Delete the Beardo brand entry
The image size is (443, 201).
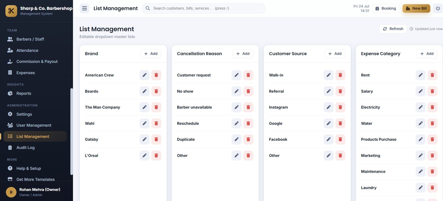(x=156, y=91)
